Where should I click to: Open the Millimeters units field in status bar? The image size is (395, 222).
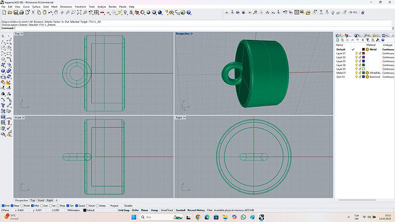[73, 210]
